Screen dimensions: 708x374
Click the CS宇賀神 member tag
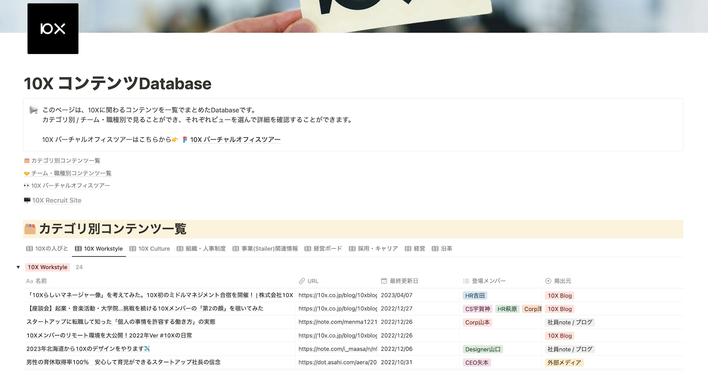[478, 309]
